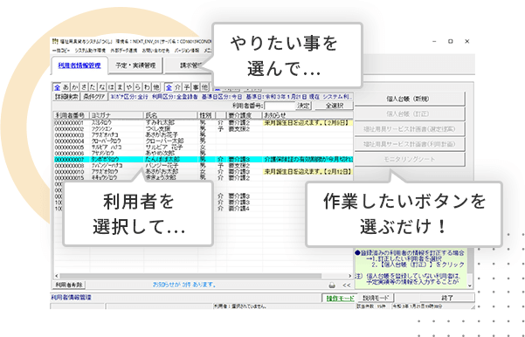This screenshot has height=337, width=525.
Task: Click the 個人台帳（新規） button
Action: pyautogui.click(x=410, y=99)
